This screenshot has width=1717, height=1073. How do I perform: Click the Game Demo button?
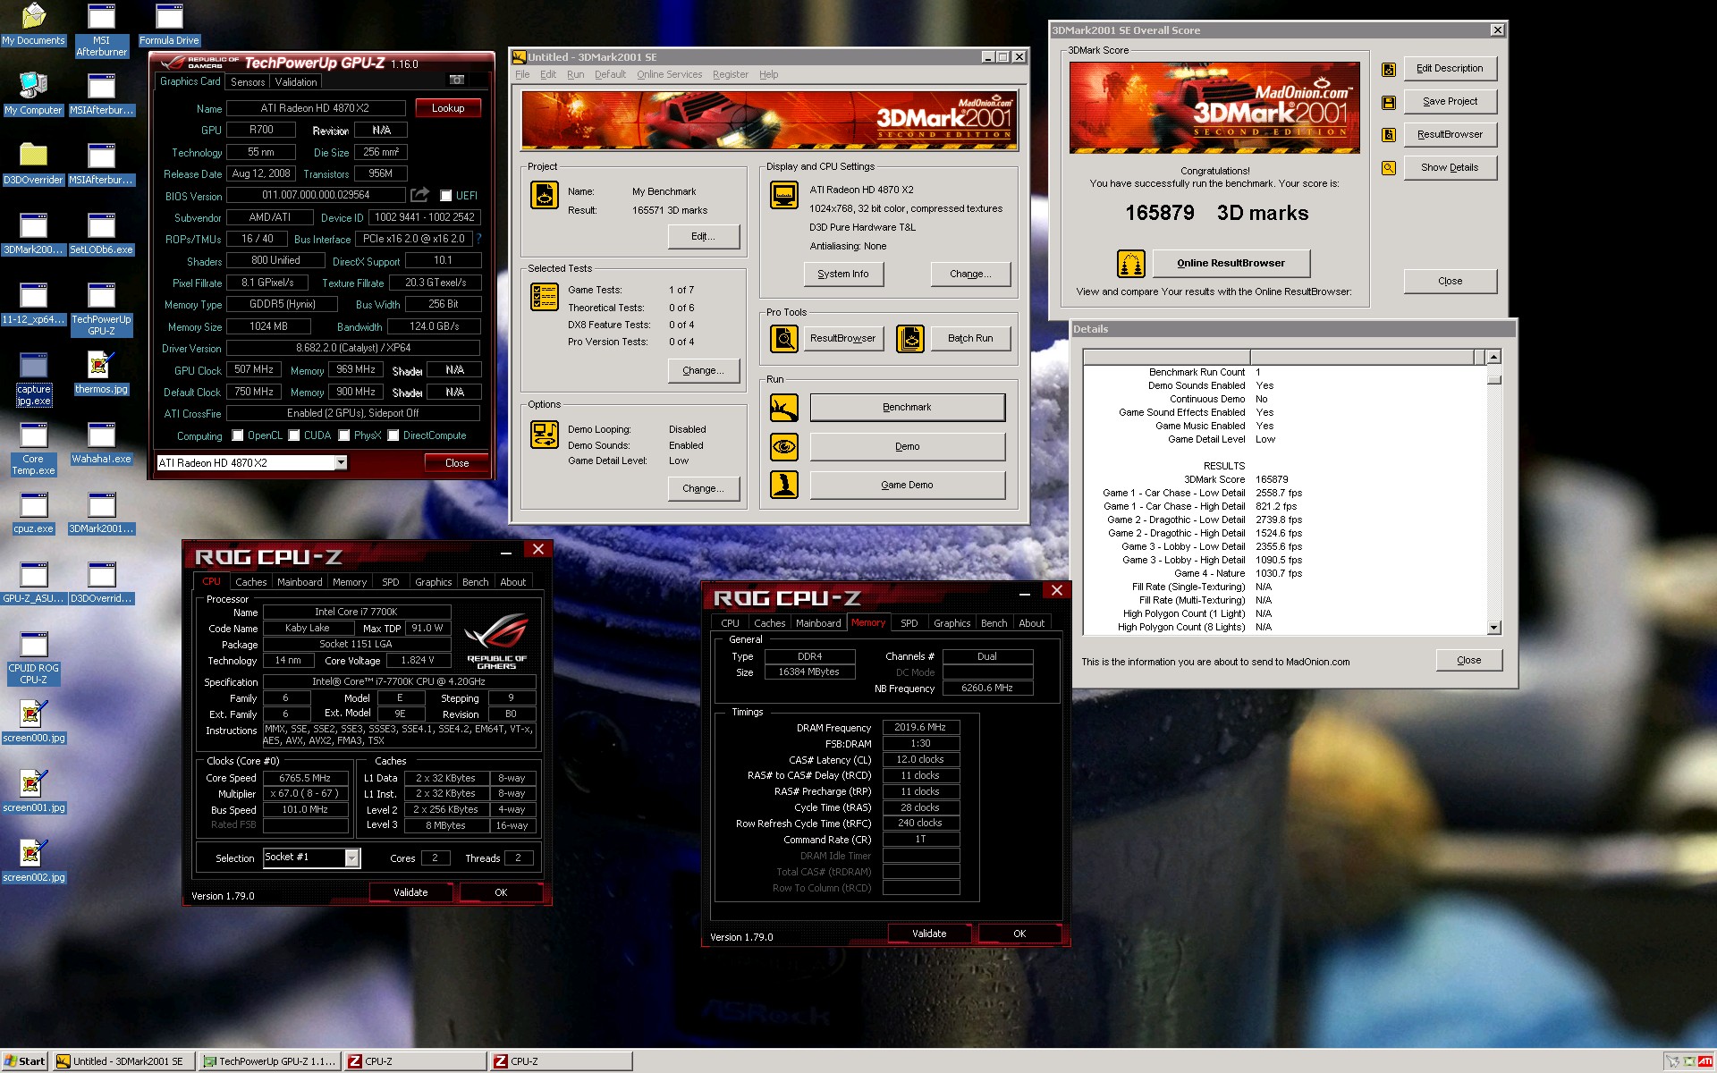[907, 485]
